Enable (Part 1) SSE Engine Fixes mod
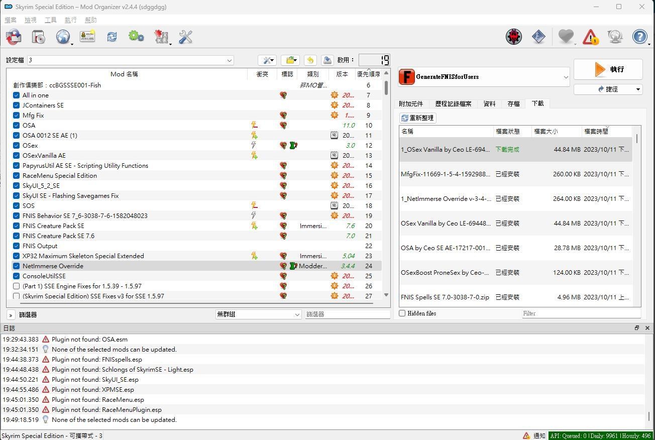This screenshot has height=440, width=655. click(x=16, y=286)
